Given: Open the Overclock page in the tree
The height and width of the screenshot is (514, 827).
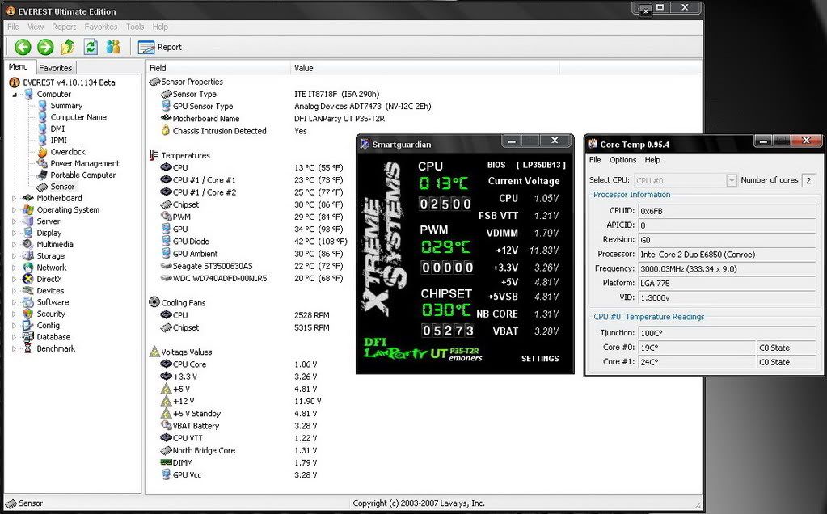Looking at the screenshot, I should point(67,152).
